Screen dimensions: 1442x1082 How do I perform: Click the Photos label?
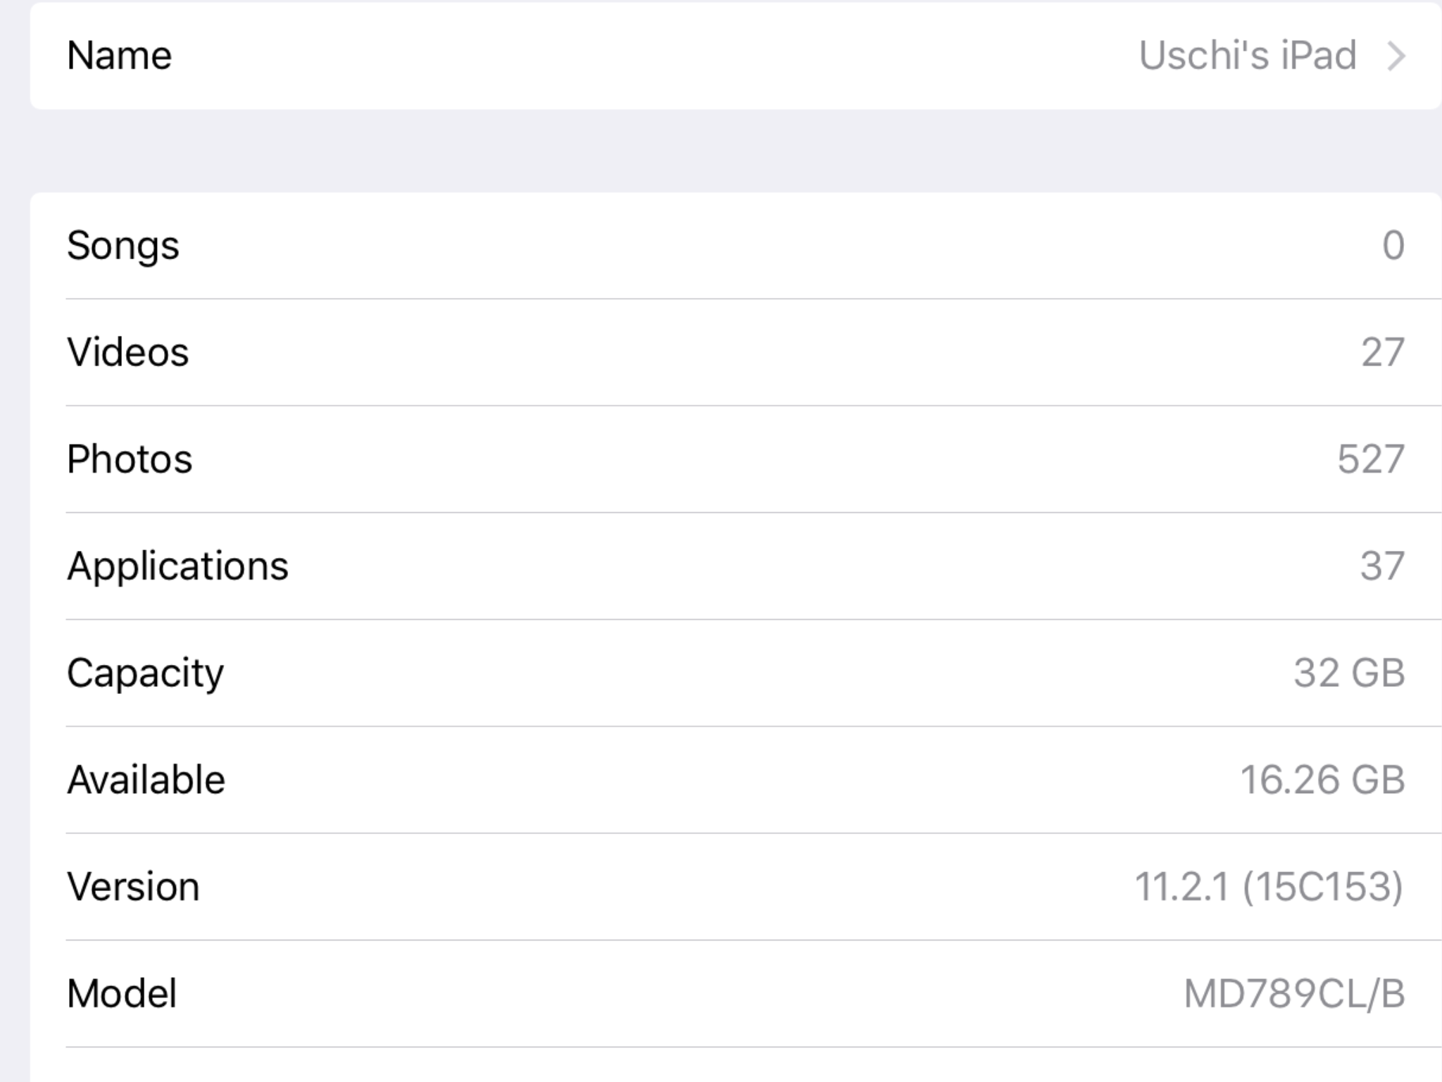pyautogui.click(x=129, y=459)
